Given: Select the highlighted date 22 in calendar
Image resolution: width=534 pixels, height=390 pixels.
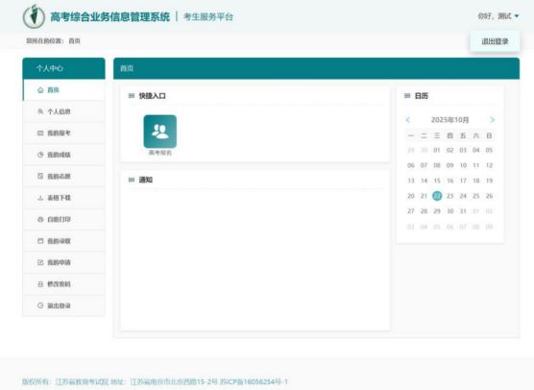Looking at the screenshot, I should [437, 196].
